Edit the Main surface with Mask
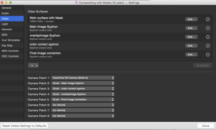The image size is (216, 130). 191,19
